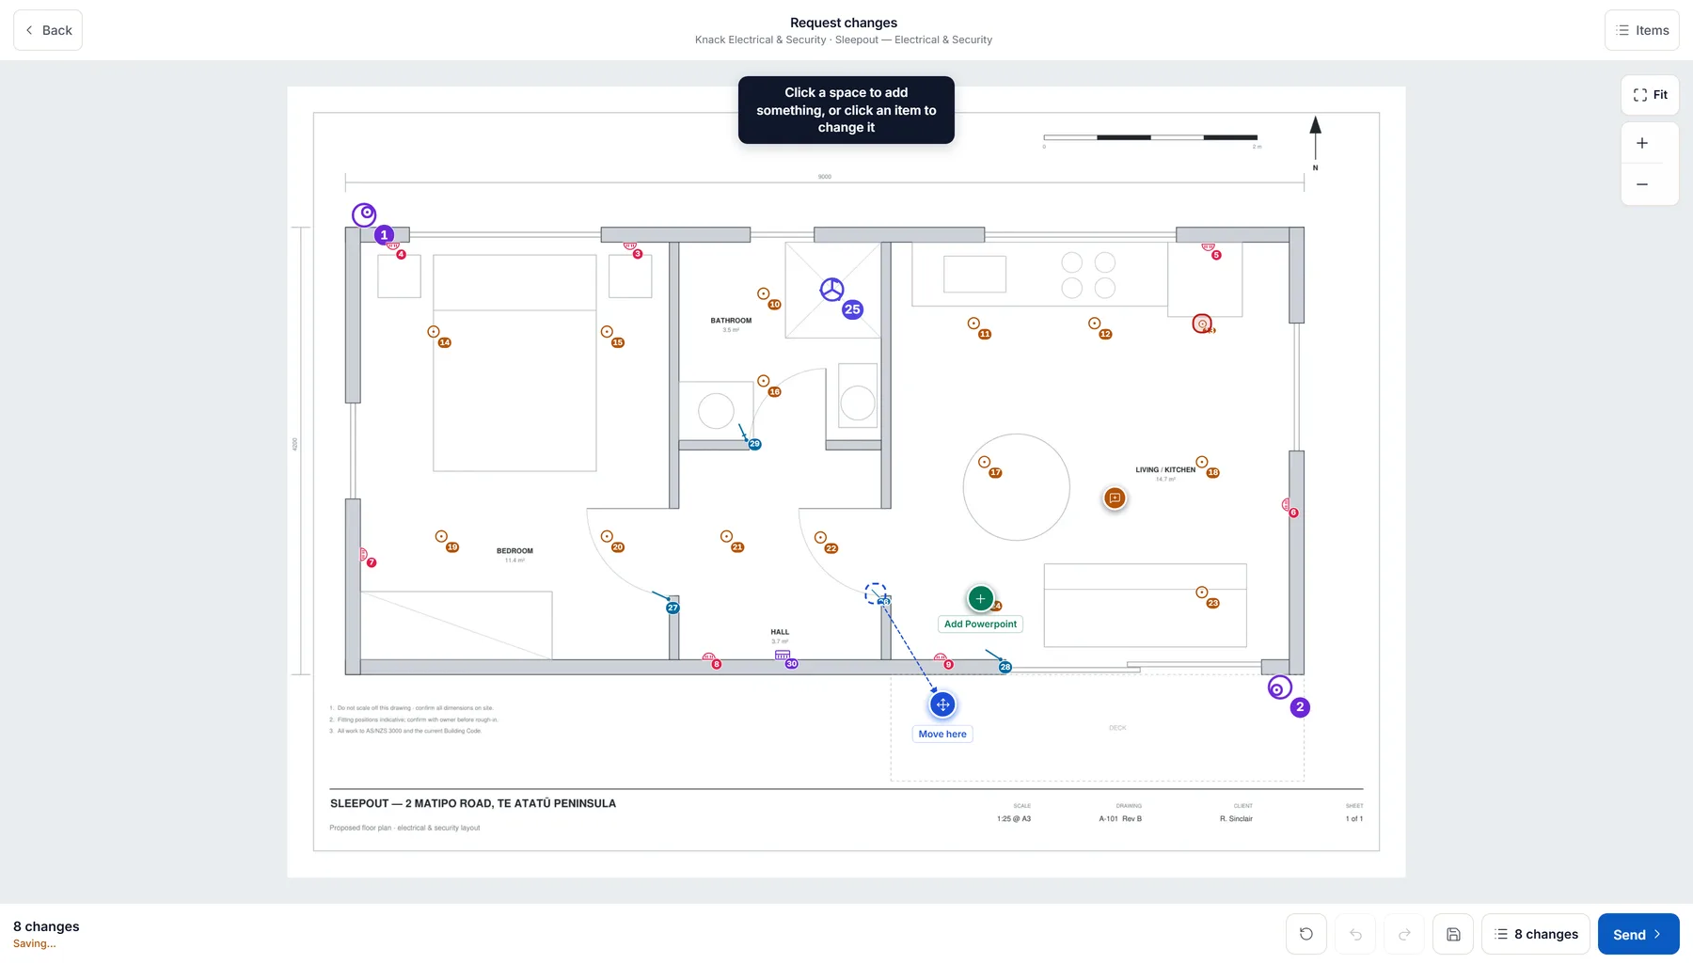Click the blue Move here target icon
1693x964 pixels.
[942, 704]
